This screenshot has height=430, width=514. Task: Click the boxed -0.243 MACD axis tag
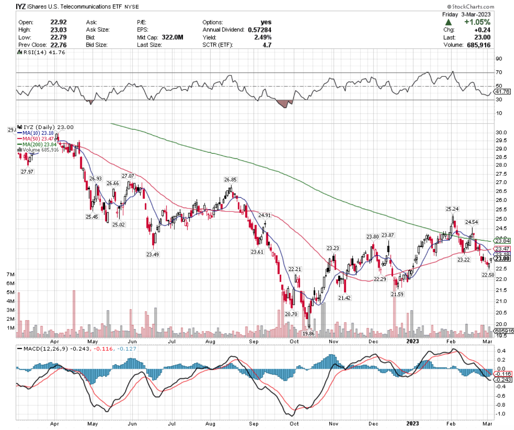pyautogui.click(x=503, y=380)
